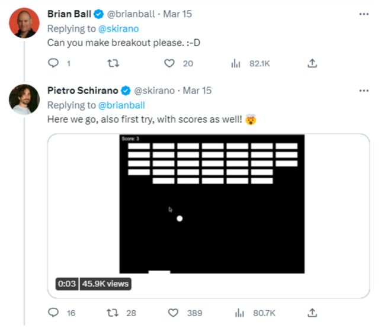The width and height of the screenshot is (391, 328).
Task: Open Pietro Schirano's profile picture
Action: click(24, 99)
